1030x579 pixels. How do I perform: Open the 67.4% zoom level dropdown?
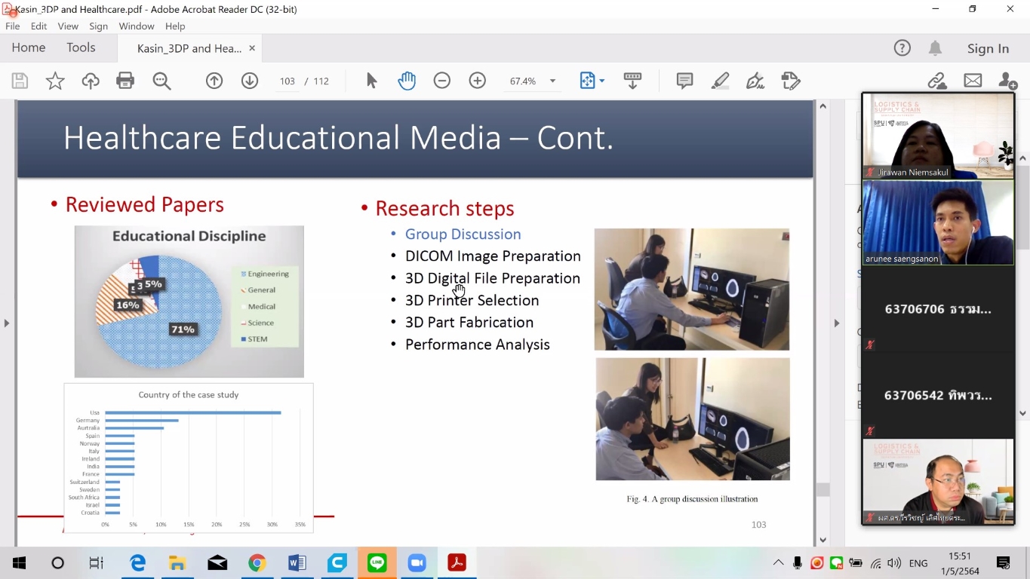[x=552, y=81]
